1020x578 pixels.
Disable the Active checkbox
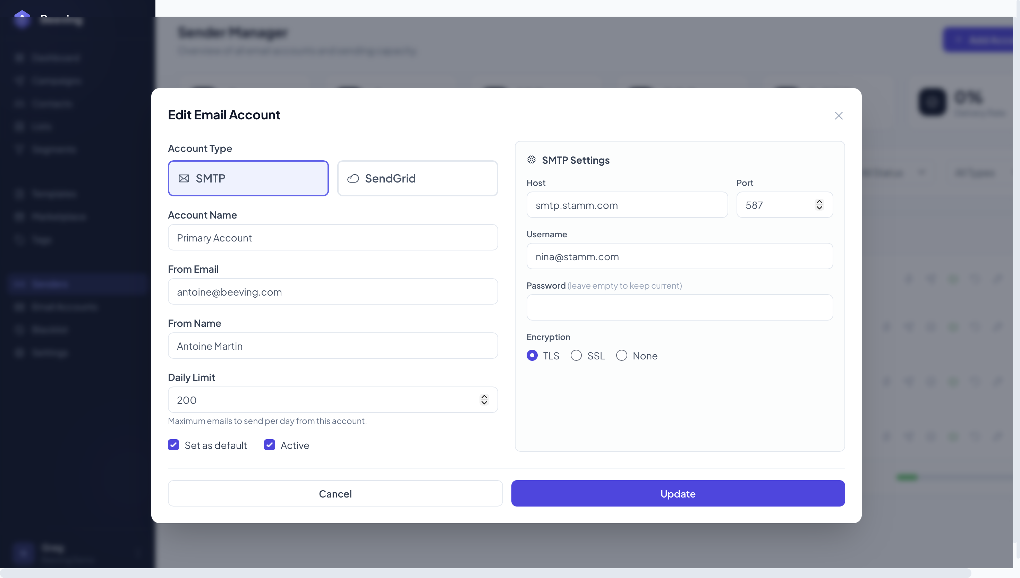[270, 445]
